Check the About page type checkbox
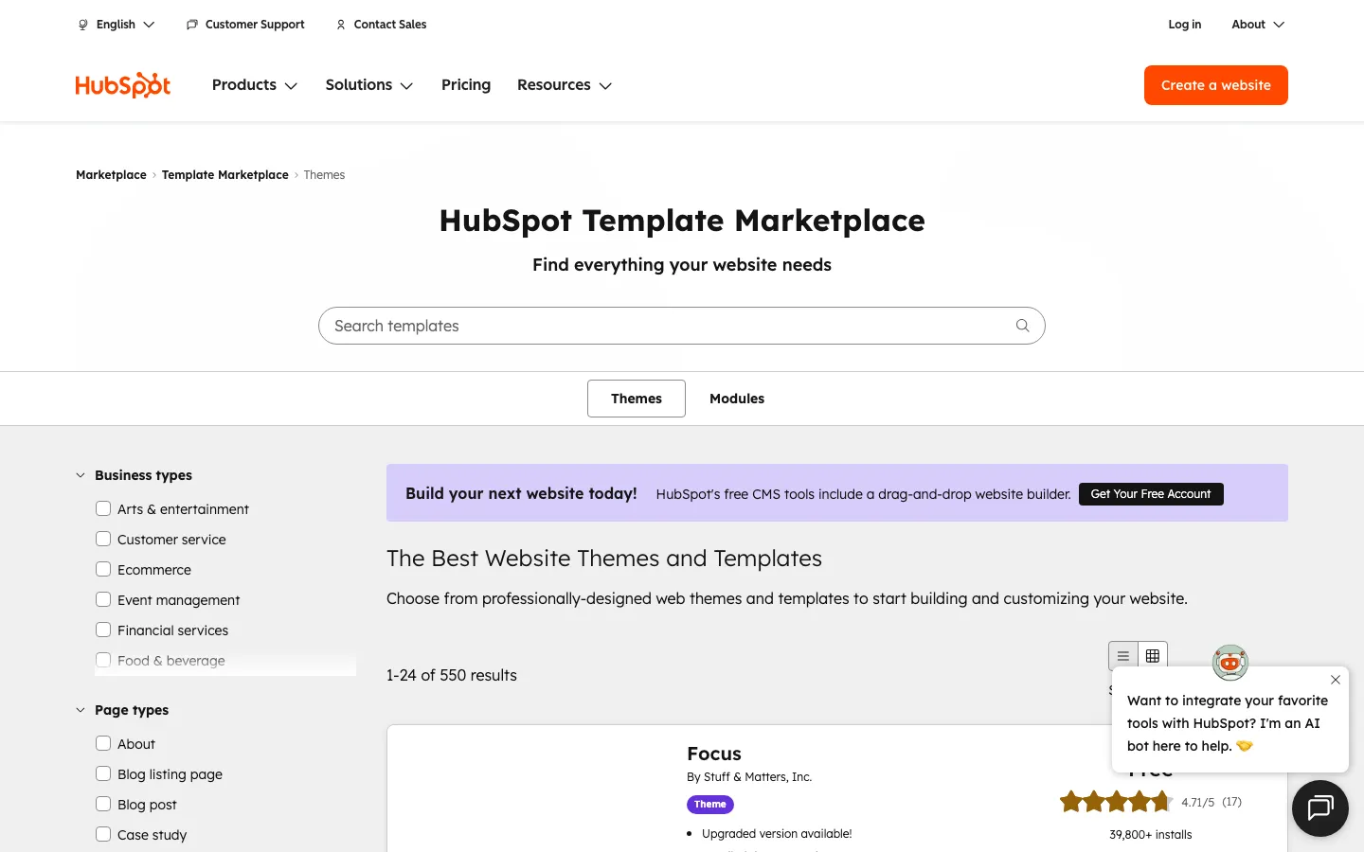The height and width of the screenshot is (852, 1364). 103,743
